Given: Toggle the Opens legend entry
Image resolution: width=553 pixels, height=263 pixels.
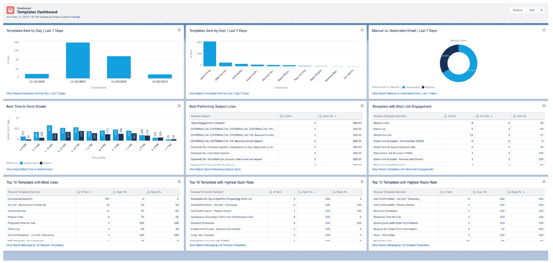Looking at the screenshot, I should [x=47, y=163].
